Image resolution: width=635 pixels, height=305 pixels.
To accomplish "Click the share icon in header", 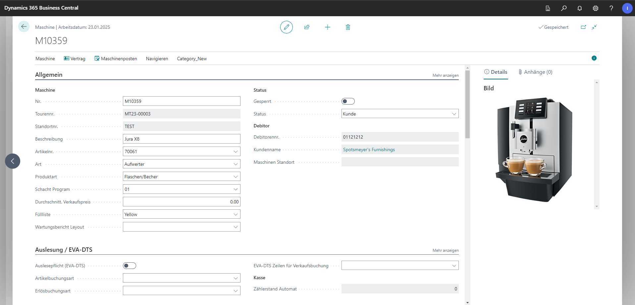I will 307,27.
